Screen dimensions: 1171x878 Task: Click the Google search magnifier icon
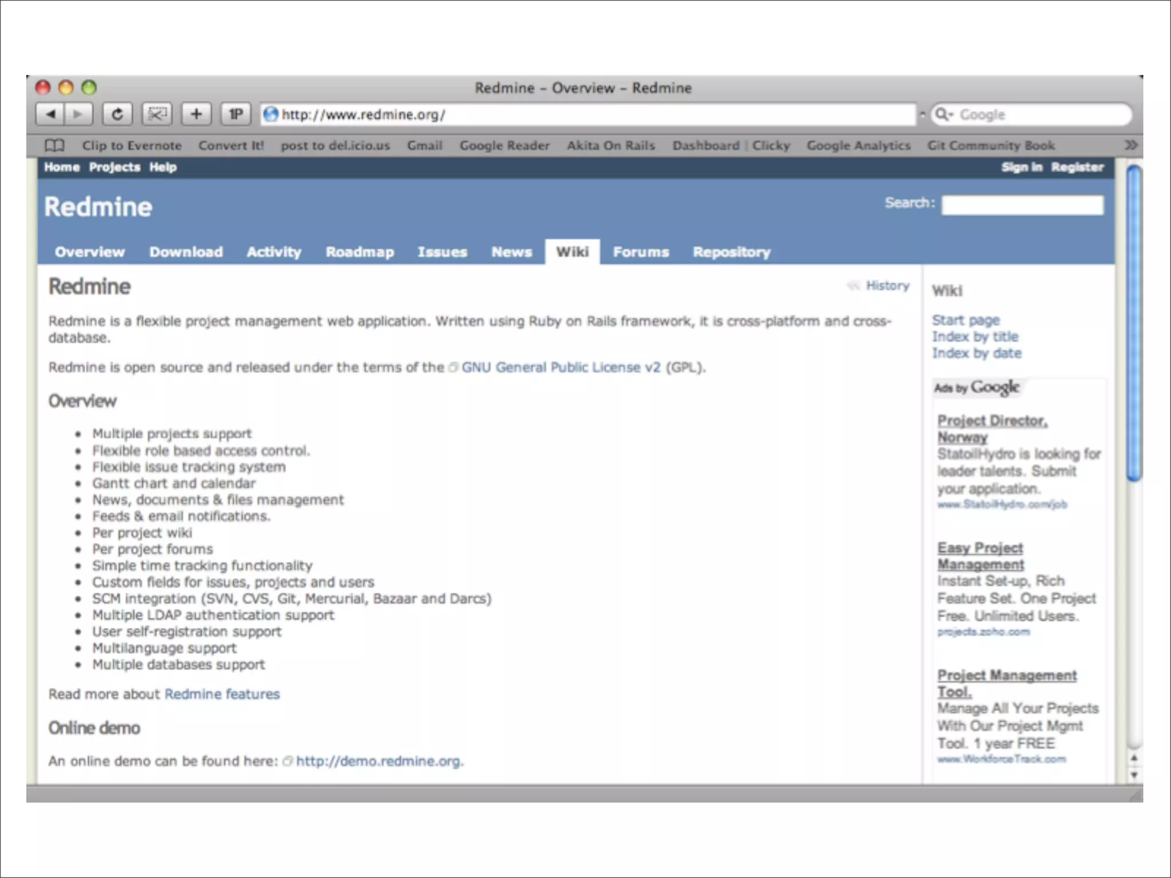(x=942, y=115)
